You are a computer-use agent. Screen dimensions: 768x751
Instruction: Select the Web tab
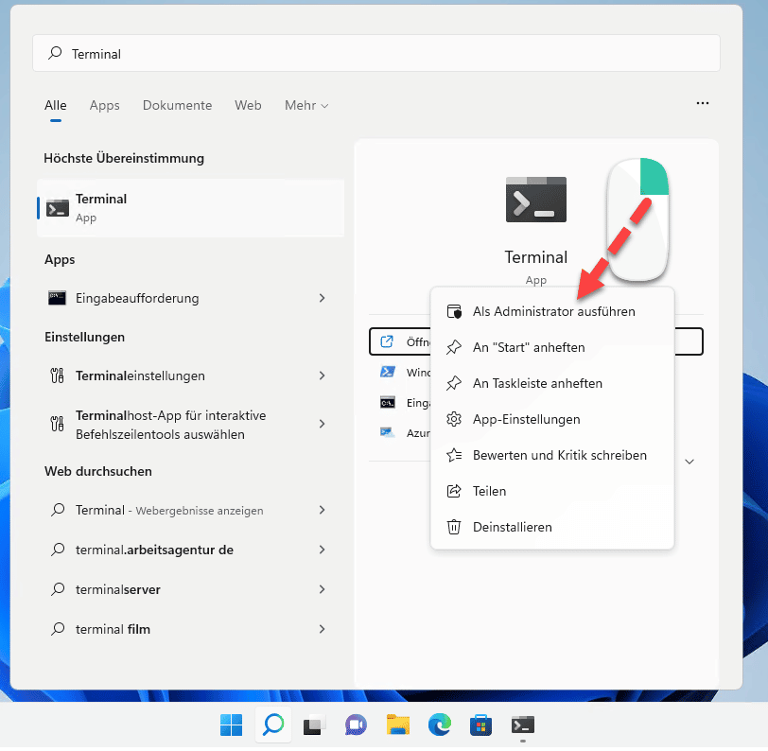248,105
